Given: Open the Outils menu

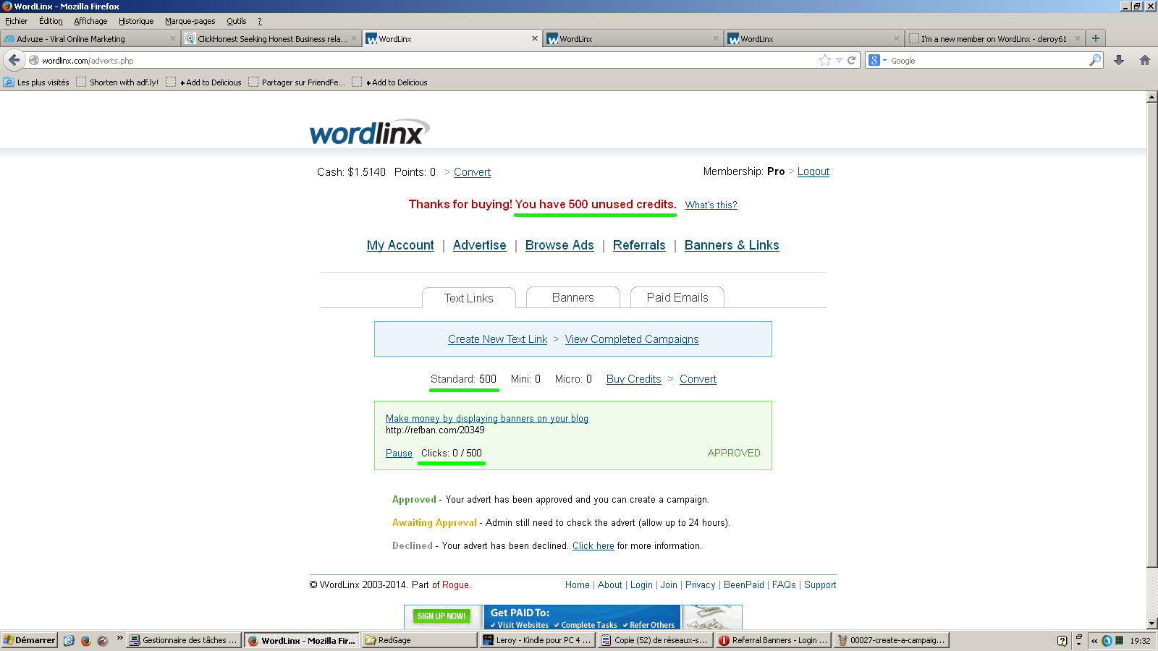Looking at the screenshot, I should point(237,21).
